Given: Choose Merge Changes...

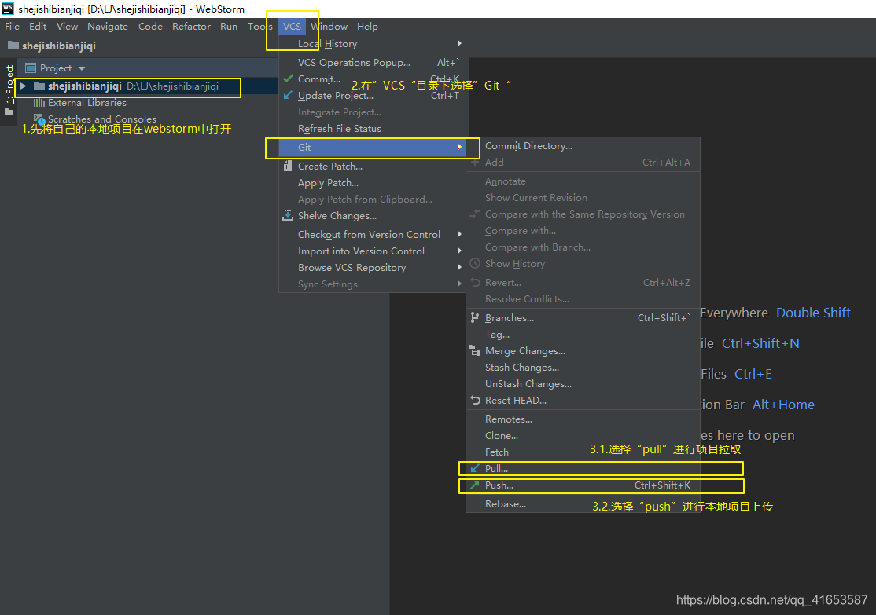Looking at the screenshot, I should point(583,350).
